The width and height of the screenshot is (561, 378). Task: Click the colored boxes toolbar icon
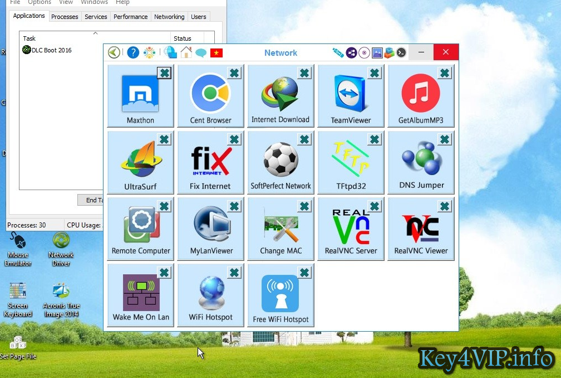coord(389,52)
